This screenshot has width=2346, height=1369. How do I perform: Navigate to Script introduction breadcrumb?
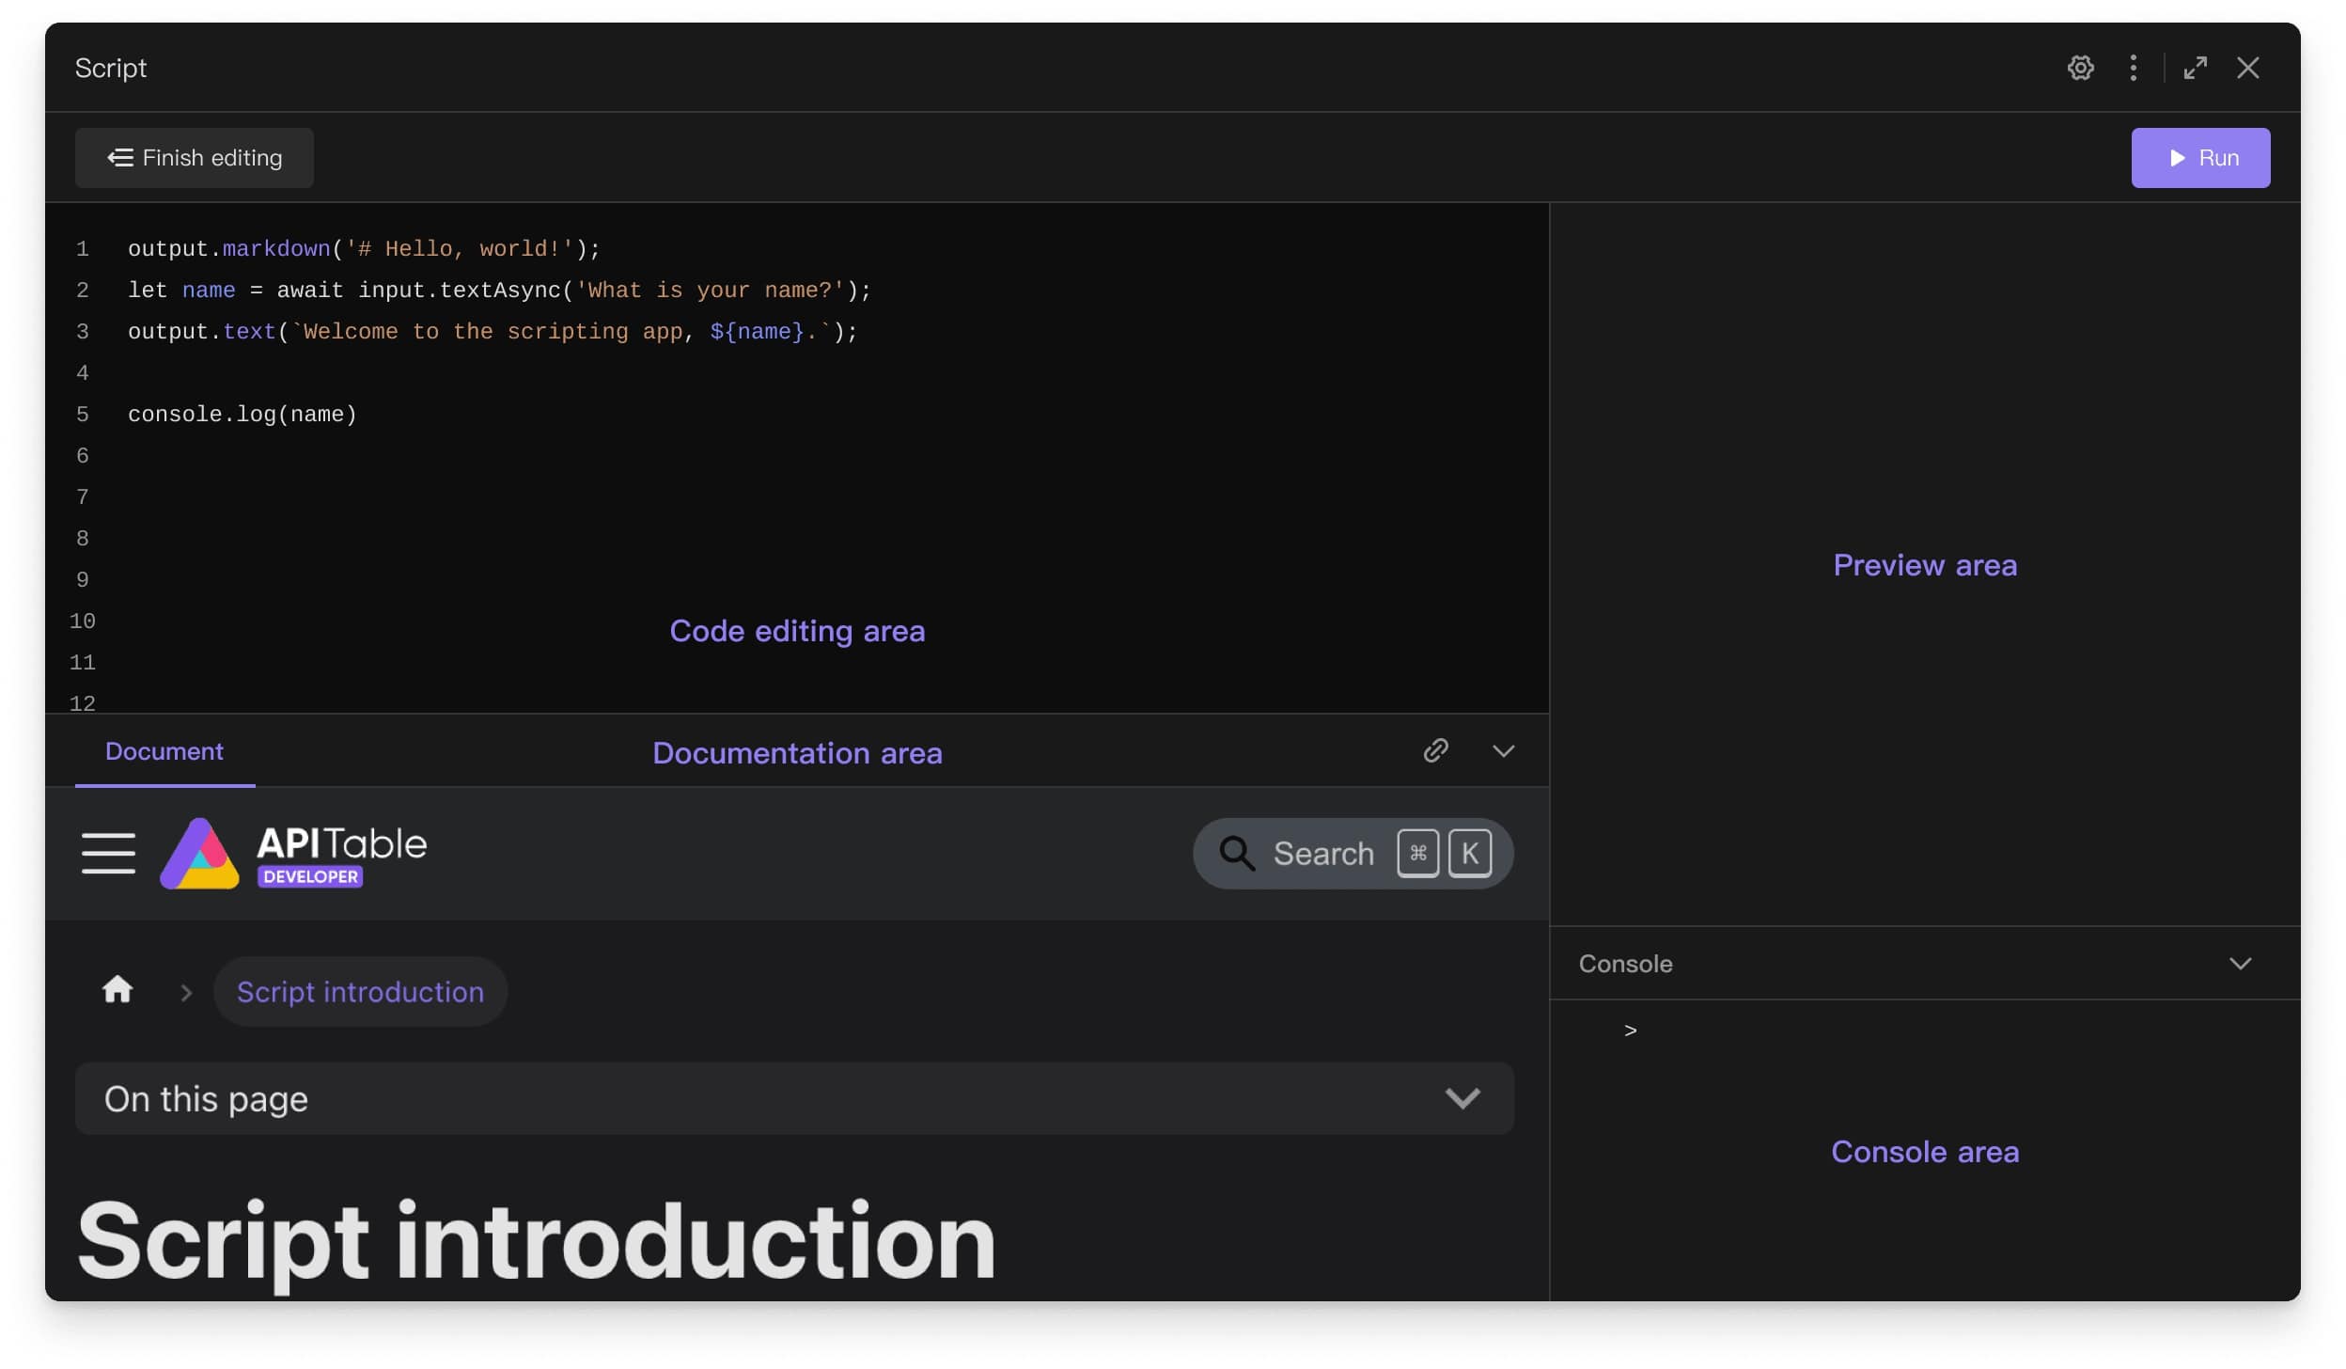pos(360,991)
